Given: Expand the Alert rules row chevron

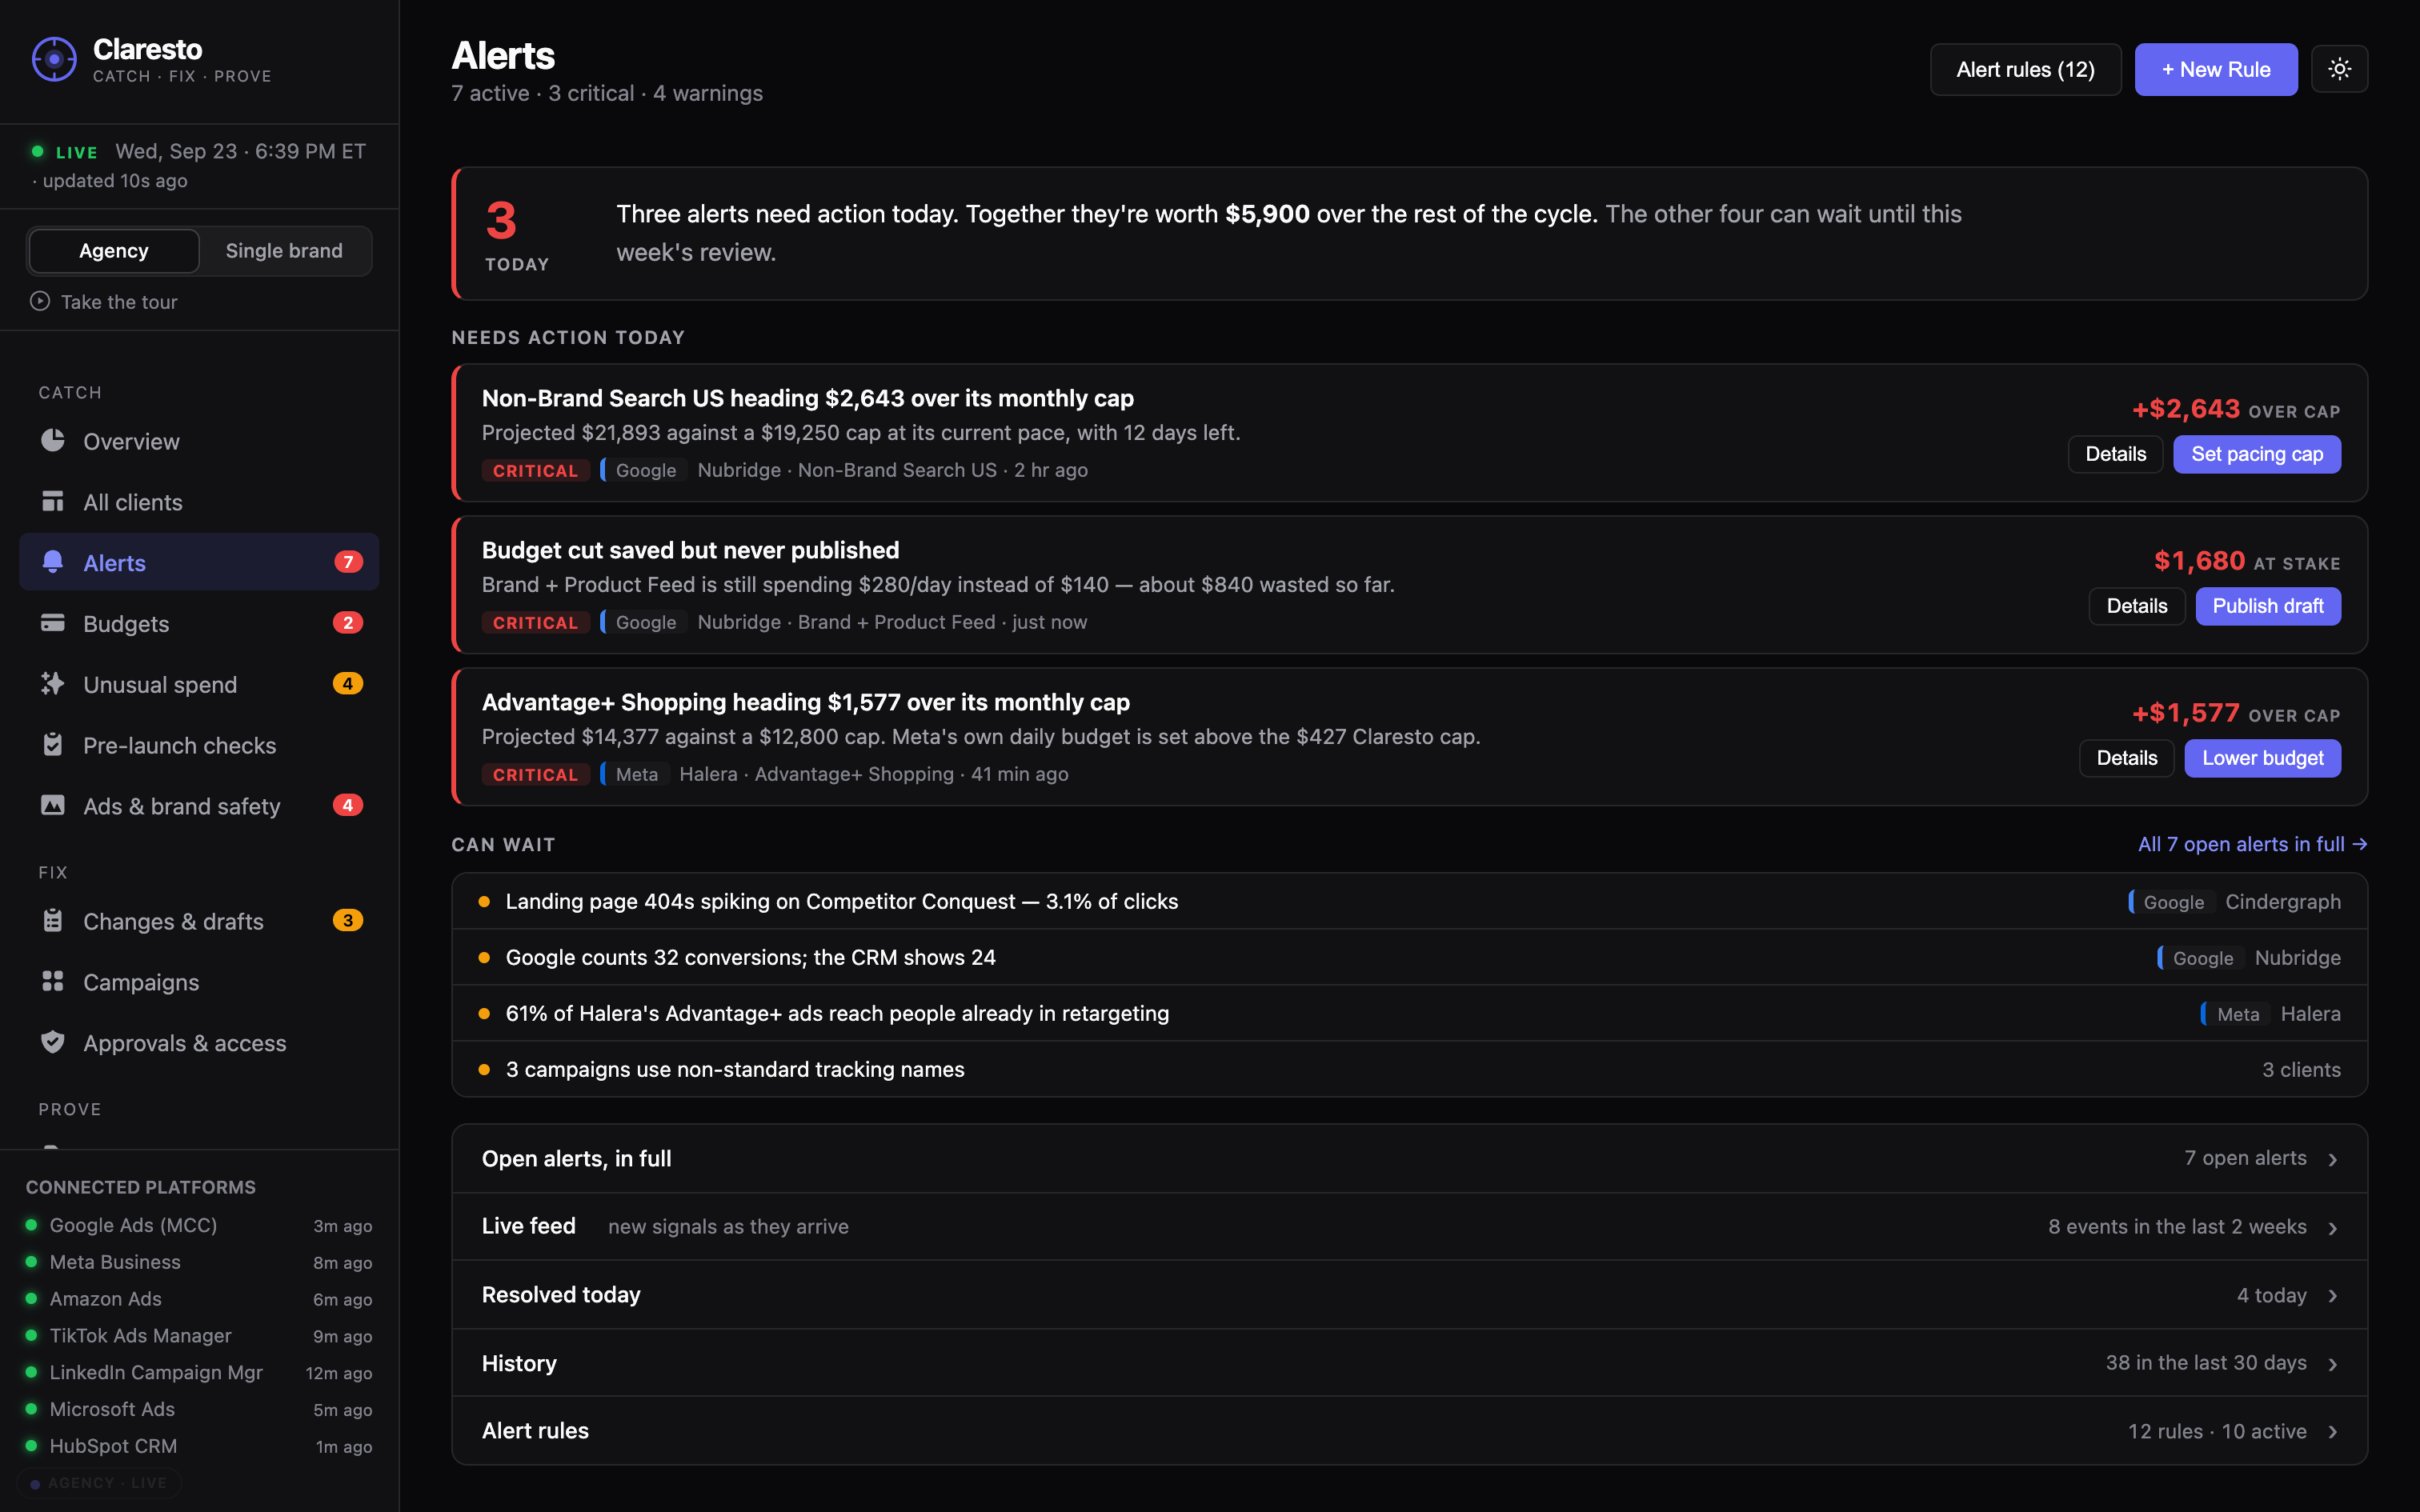Looking at the screenshot, I should click(2333, 1432).
